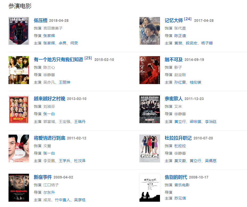Click actor 王丽坤 link
This screenshot has height=207, width=247.
64,82
